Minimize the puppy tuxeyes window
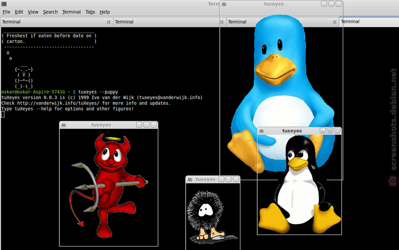 coord(221,179)
